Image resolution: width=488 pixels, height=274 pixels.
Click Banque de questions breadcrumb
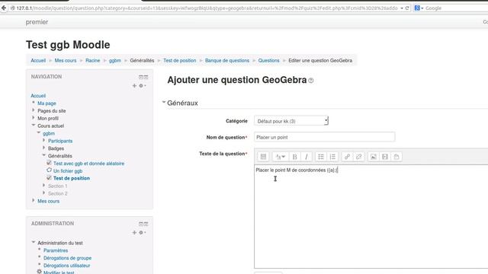[x=227, y=61]
